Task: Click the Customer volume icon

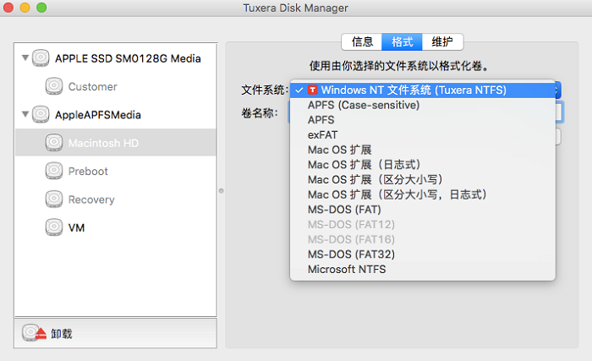Action: [x=54, y=86]
